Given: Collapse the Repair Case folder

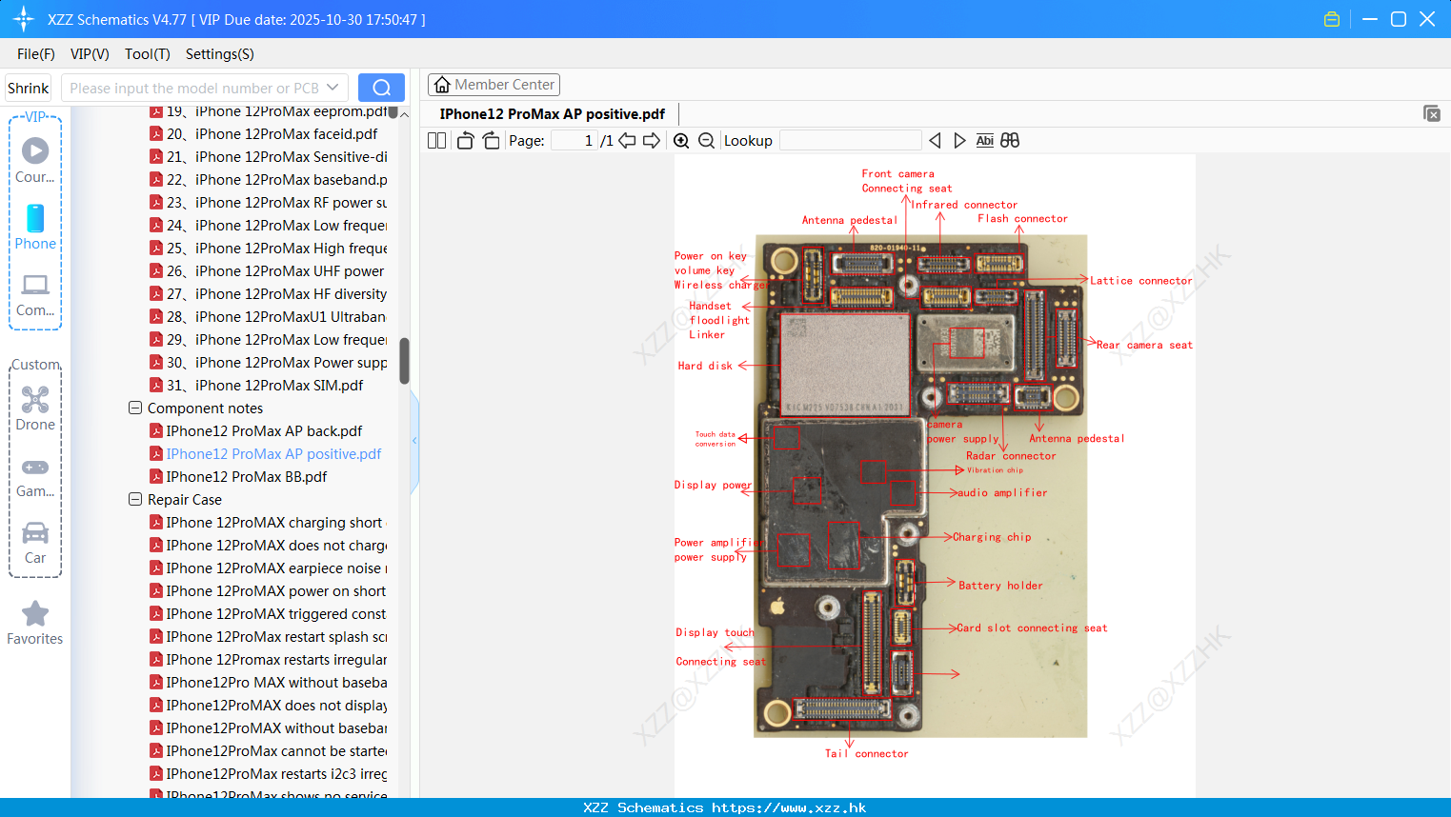Looking at the screenshot, I should 135,499.
